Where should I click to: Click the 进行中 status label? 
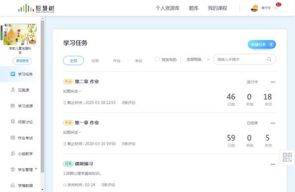[253, 82]
